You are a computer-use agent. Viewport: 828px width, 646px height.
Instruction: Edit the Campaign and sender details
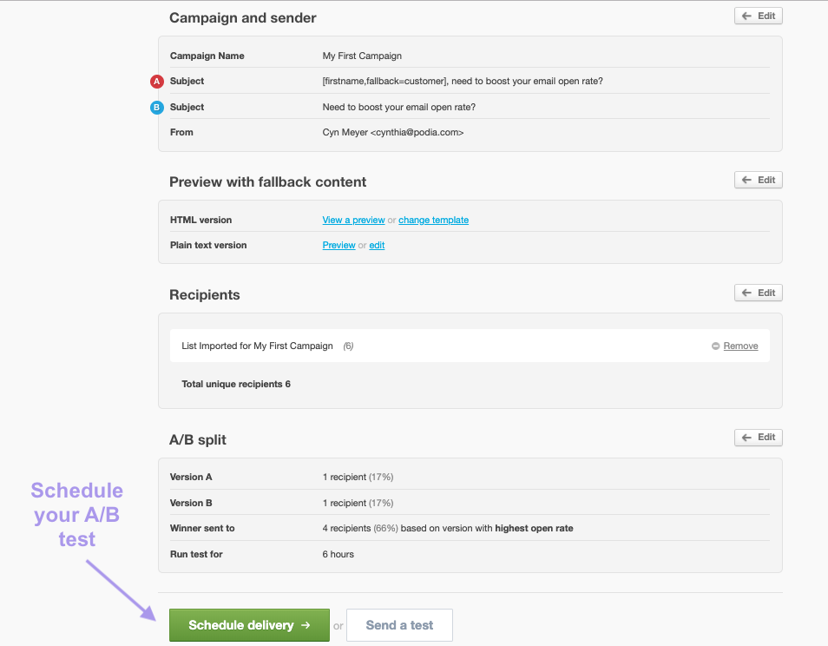(758, 16)
